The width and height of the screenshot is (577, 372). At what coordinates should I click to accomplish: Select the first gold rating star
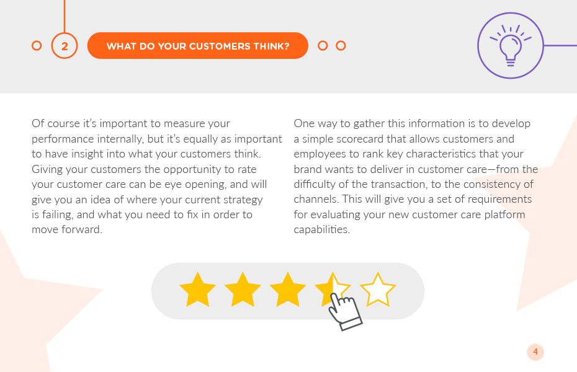point(198,290)
